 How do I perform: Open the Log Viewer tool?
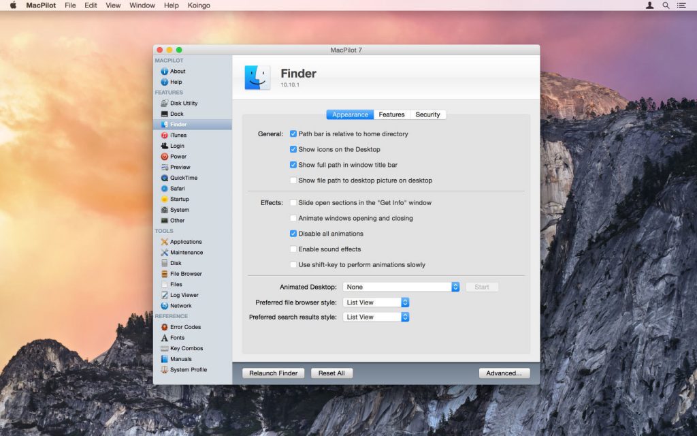tap(184, 294)
